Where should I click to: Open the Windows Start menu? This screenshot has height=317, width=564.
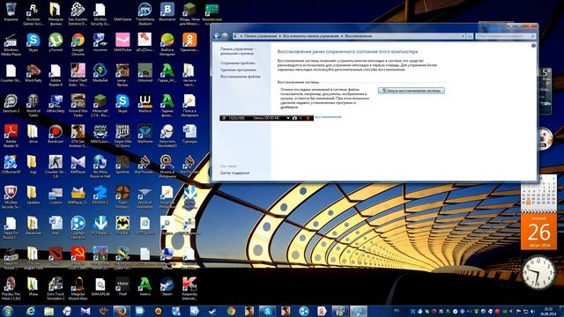point(8,311)
